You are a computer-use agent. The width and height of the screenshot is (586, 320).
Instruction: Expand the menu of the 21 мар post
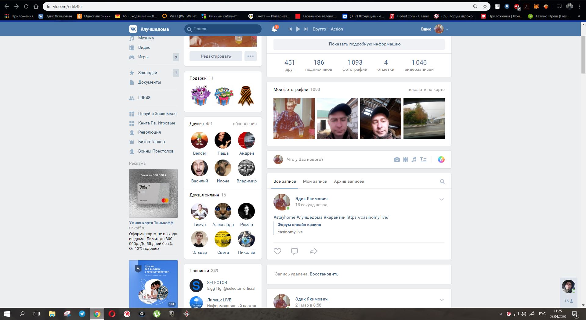tap(441, 300)
